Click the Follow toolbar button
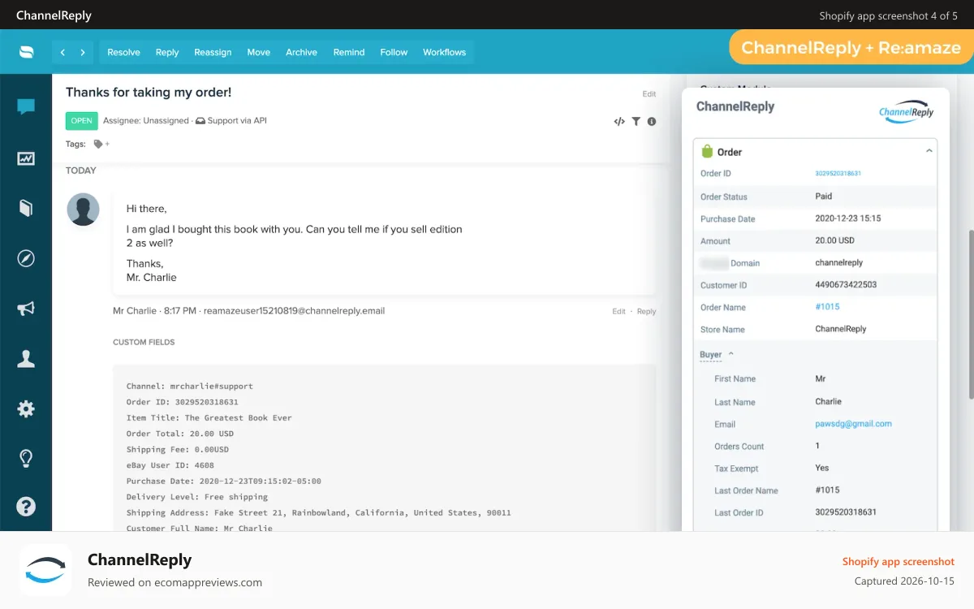Image resolution: width=974 pixels, height=609 pixels. pos(394,52)
